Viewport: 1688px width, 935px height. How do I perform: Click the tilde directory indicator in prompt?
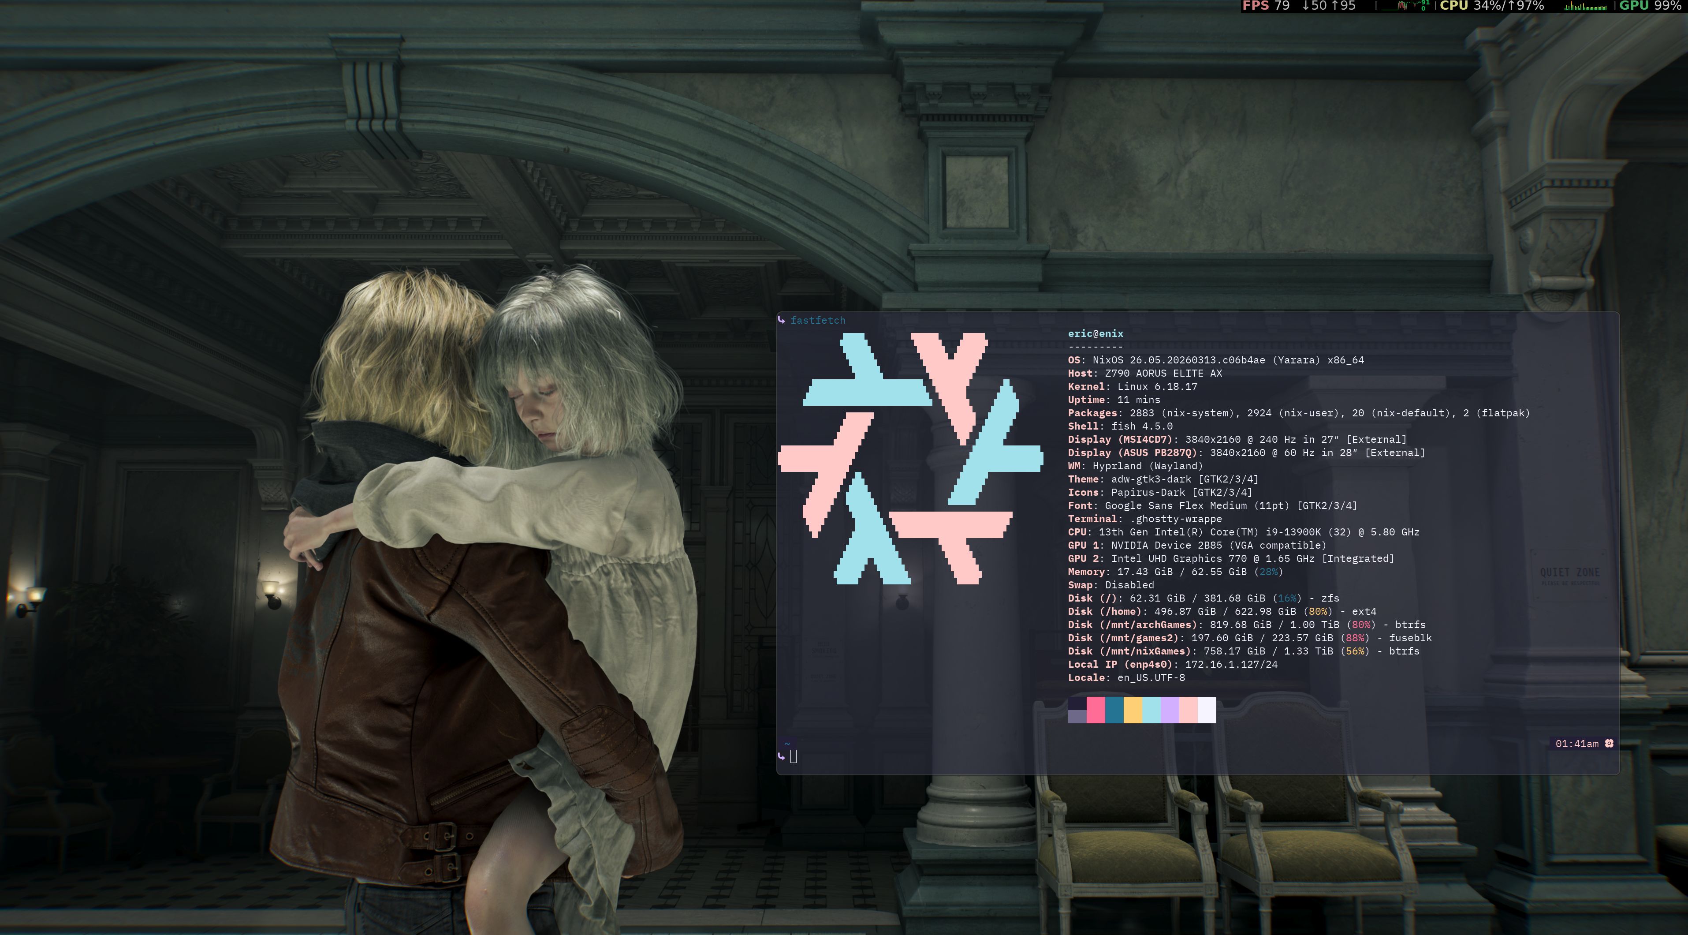(787, 744)
